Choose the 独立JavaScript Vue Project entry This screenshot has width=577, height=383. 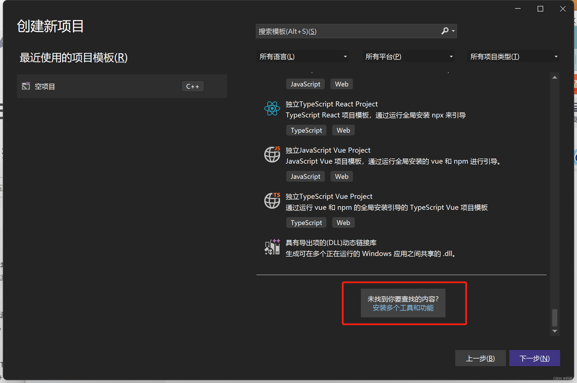click(328, 150)
